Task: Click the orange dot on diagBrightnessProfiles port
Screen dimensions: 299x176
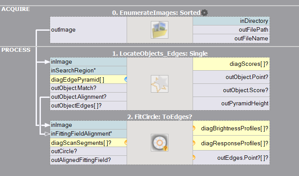Action: [194, 129]
